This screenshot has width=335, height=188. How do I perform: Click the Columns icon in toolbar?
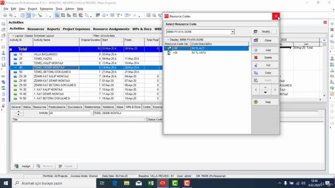104,15
